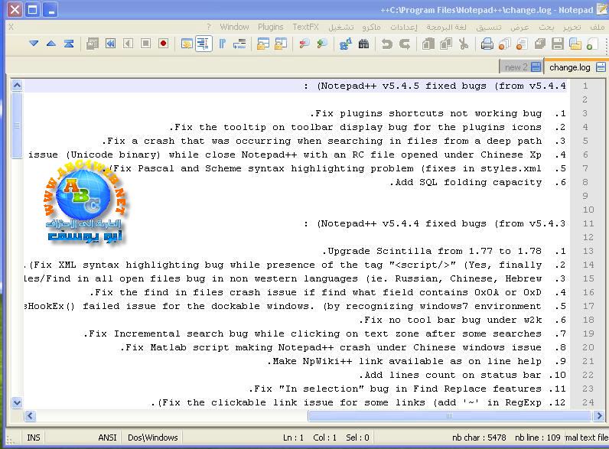Click the macro Playback triangle icon
Screen dimensions: 609x449
point(129,44)
